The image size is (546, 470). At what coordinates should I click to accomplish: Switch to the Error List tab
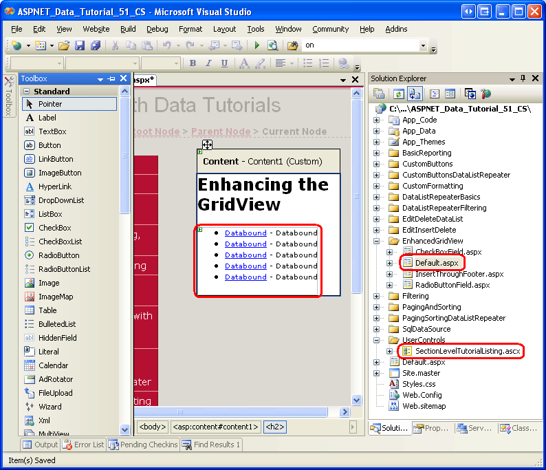pos(83,445)
